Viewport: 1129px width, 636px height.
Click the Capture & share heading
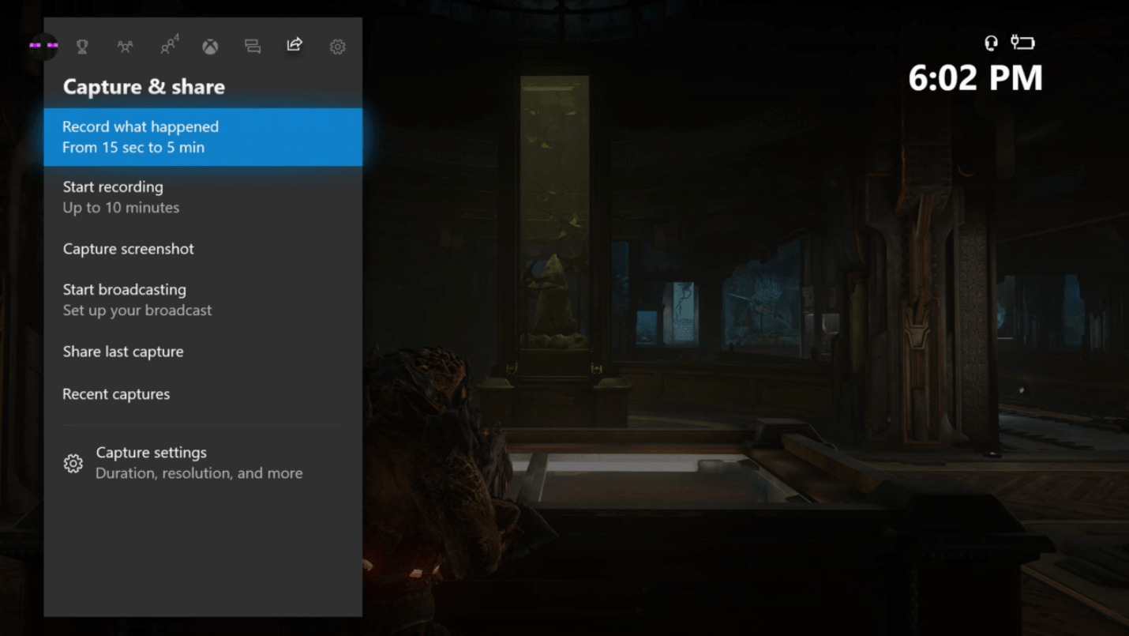(x=144, y=87)
